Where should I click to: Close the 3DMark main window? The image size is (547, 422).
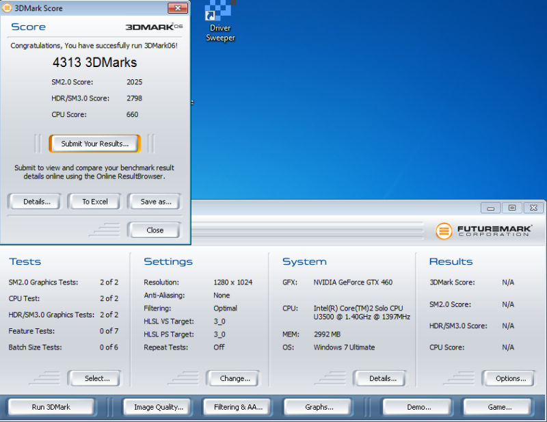533,208
